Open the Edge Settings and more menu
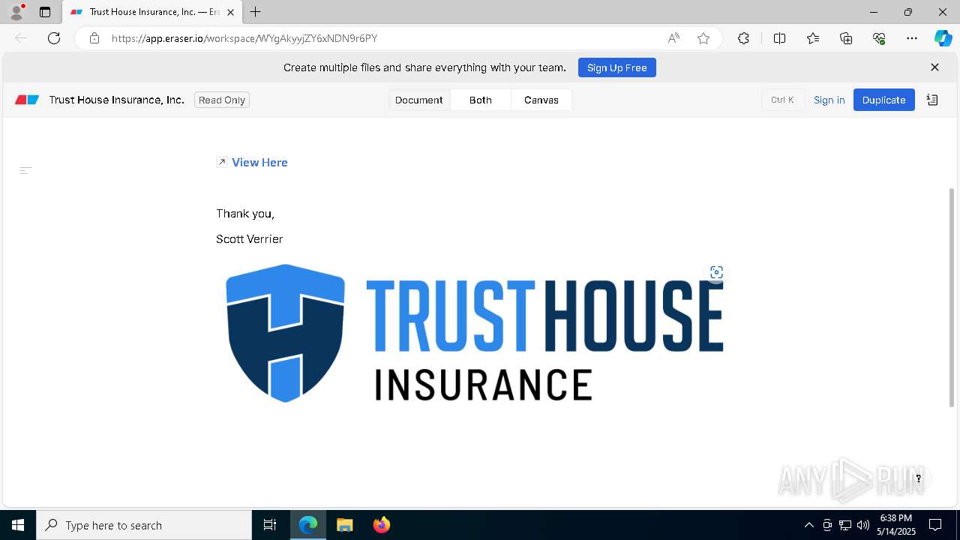Image resolution: width=960 pixels, height=540 pixels. pyautogui.click(x=912, y=38)
